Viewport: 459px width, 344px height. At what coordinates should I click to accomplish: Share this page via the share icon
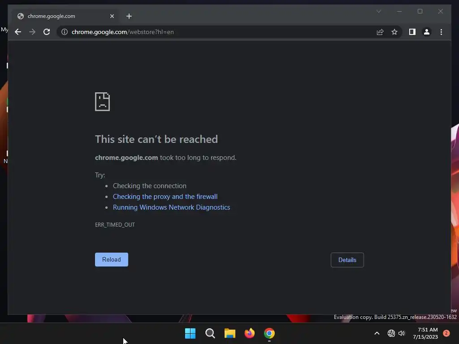[x=380, y=32]
